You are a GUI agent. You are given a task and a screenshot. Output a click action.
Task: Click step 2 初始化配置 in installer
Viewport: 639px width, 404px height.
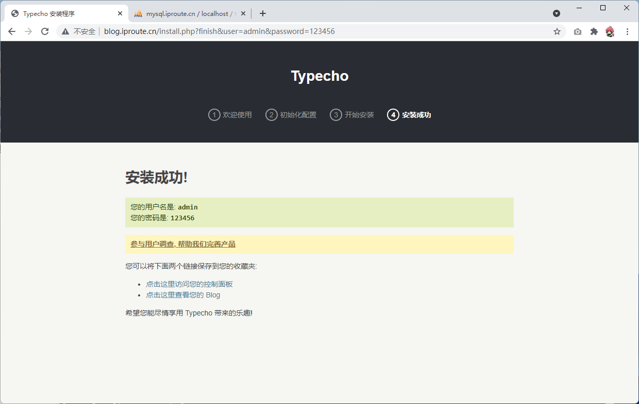pos(291,115)
